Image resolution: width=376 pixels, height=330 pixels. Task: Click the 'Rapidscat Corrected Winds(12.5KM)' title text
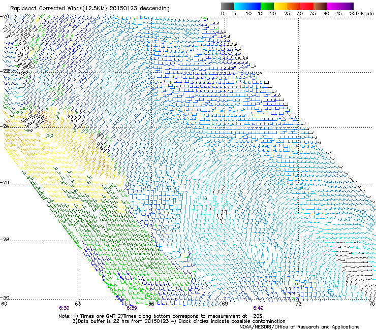[x=59, y=9]
